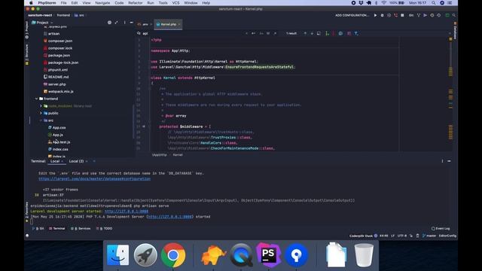The width and height of the screenshot is (482, 271).
Task: Open the Navigate menu
Action: tap(102, 3)
